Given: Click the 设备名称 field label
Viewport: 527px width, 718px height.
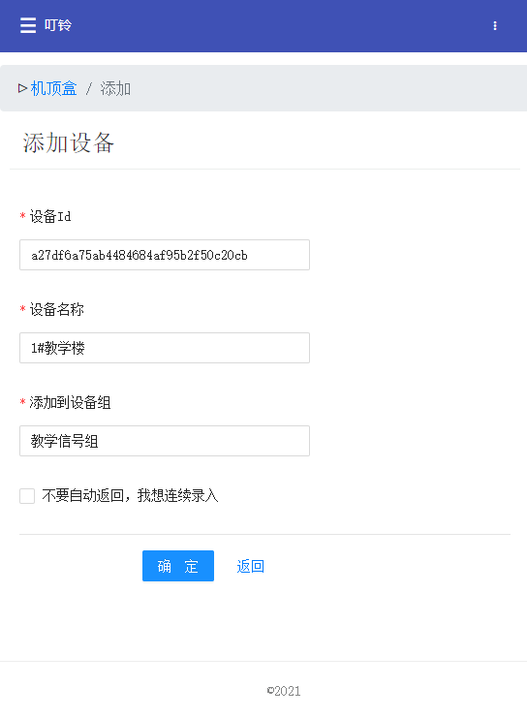Looking at the screenshot, I should point(57,309).
